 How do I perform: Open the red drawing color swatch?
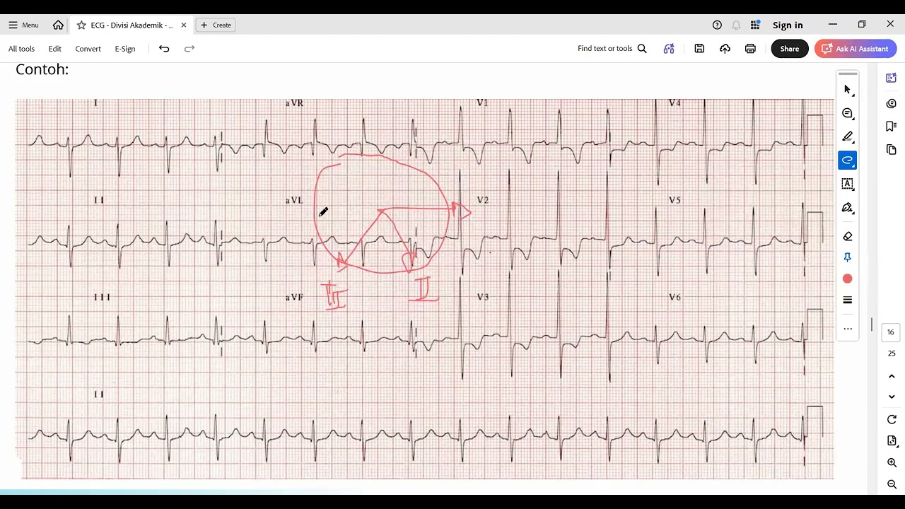(x=848, y=279)
